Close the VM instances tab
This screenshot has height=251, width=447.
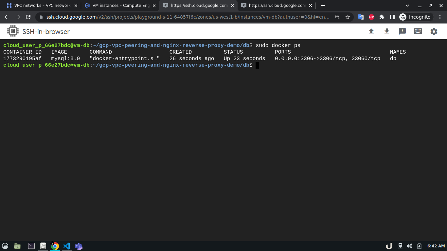pos(154,6)
